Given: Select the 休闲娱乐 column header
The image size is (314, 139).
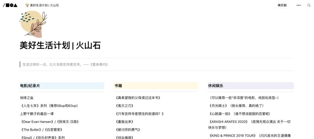Looking at the screenshot, I should tap(251, 86).
